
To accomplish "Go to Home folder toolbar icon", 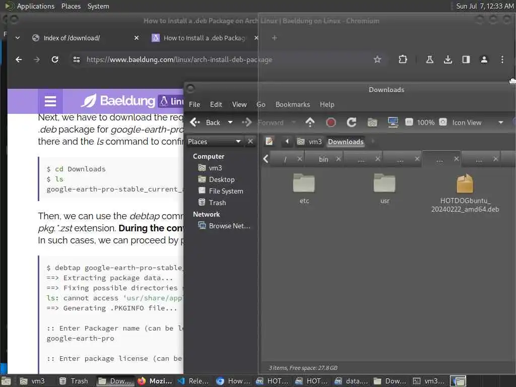I will (372, 122).
